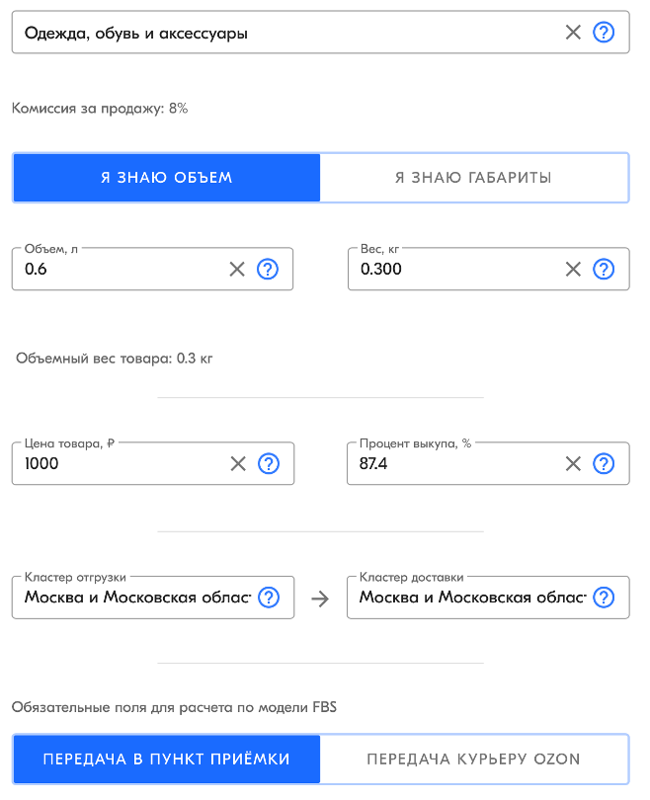Screen dimensions: 650x800
Task: Open help for Цена товара field
Action: coord(269,464)
